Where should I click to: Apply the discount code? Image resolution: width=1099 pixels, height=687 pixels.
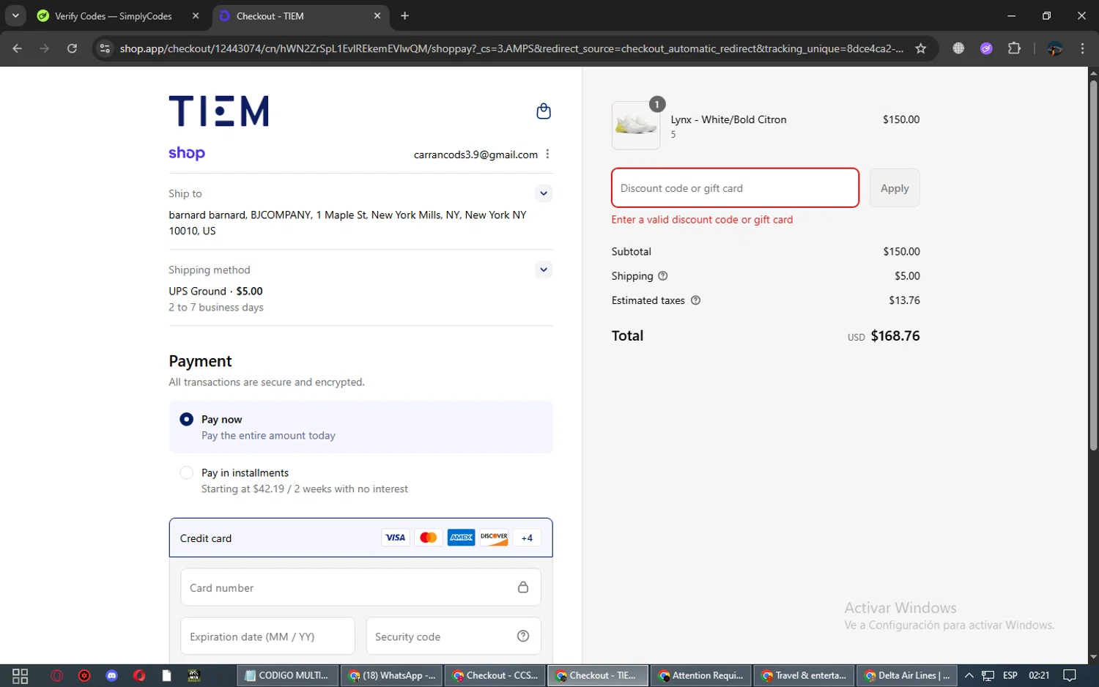tap(895, 188)
